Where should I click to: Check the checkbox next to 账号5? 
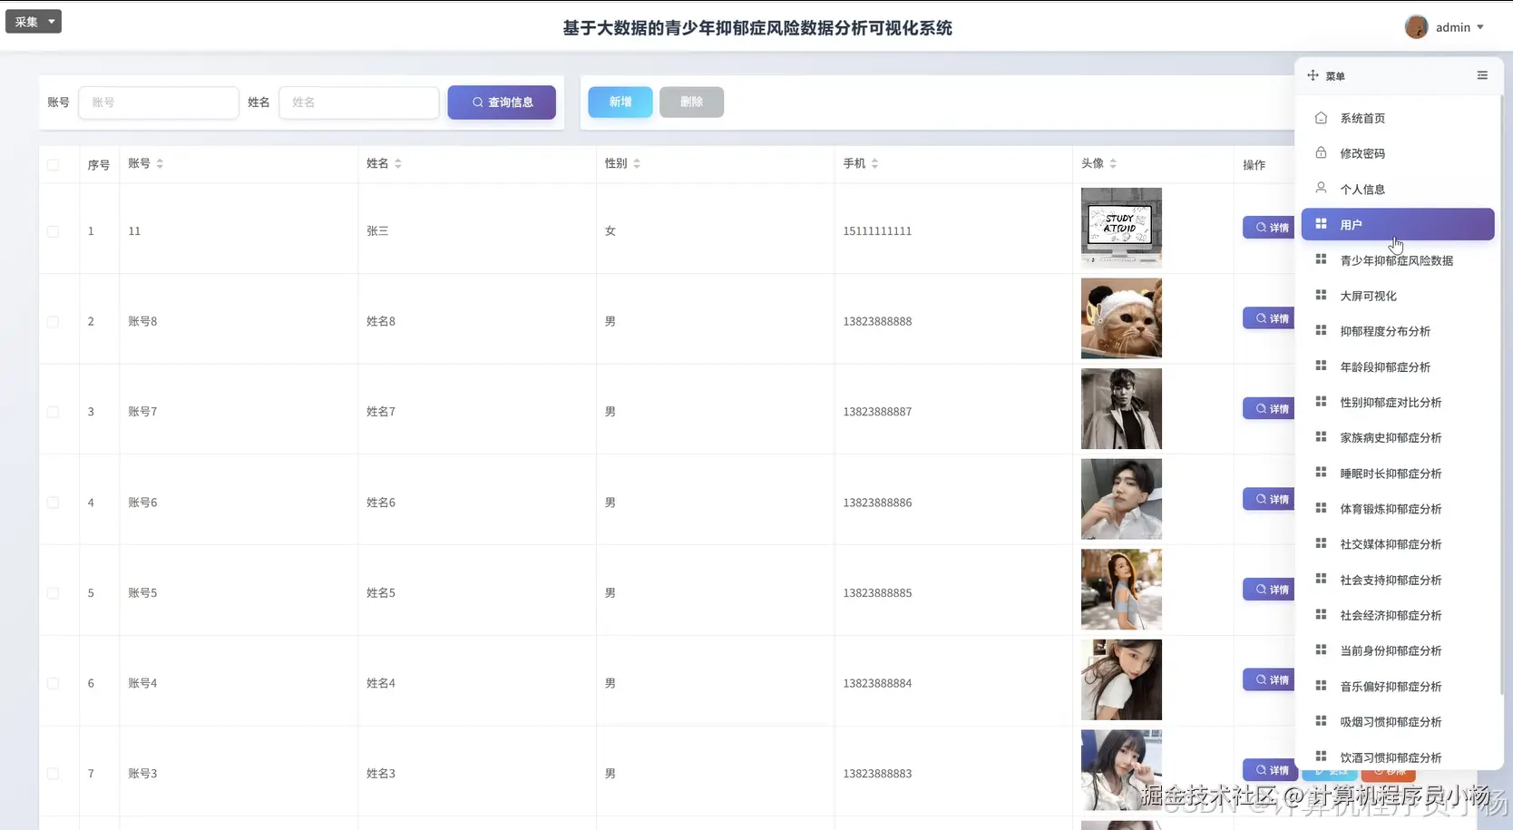click(x=54, y=592)
